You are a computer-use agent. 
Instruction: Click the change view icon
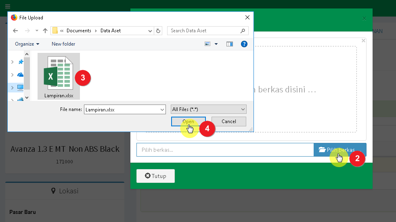point(207,44)
